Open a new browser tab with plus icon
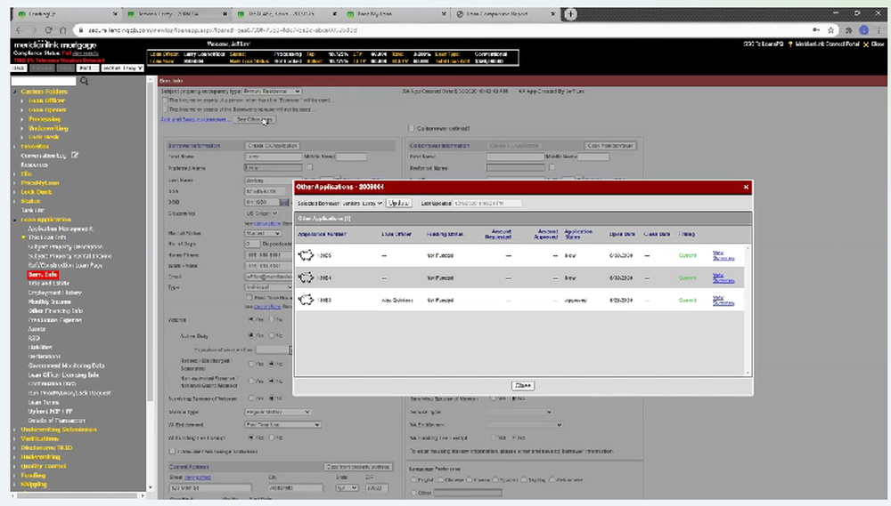 click(570, 13)
